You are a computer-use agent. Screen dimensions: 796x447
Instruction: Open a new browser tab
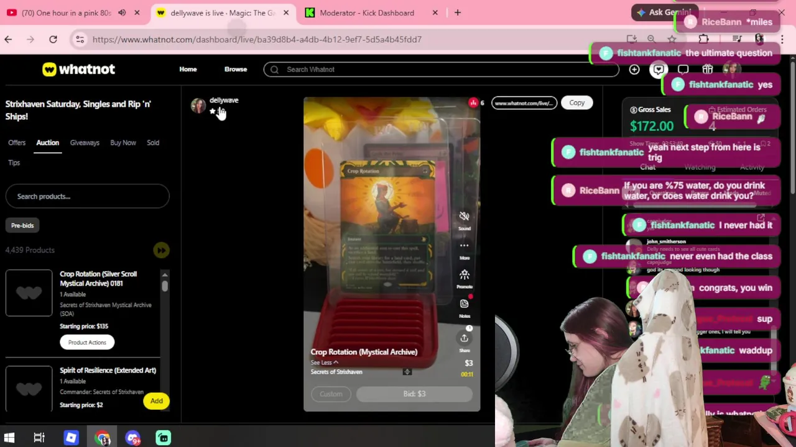(457, 12)
